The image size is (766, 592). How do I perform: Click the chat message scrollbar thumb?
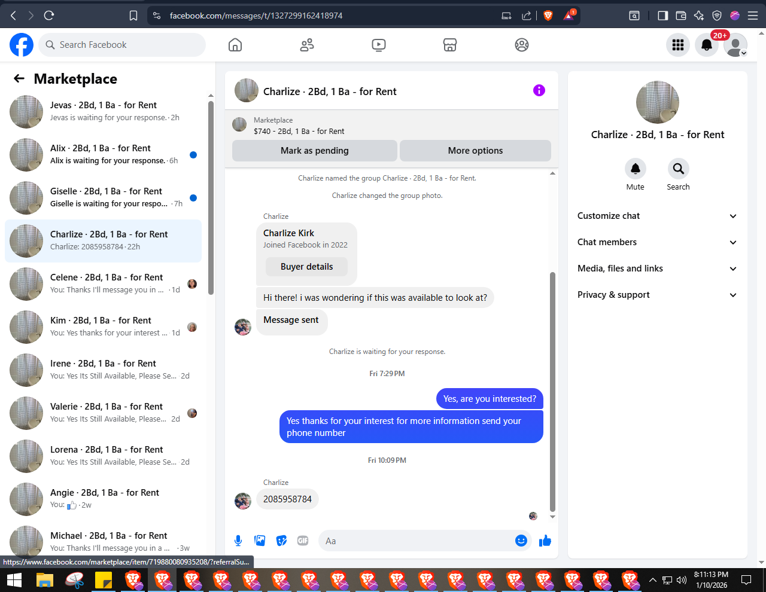click(x=552, y=392)
